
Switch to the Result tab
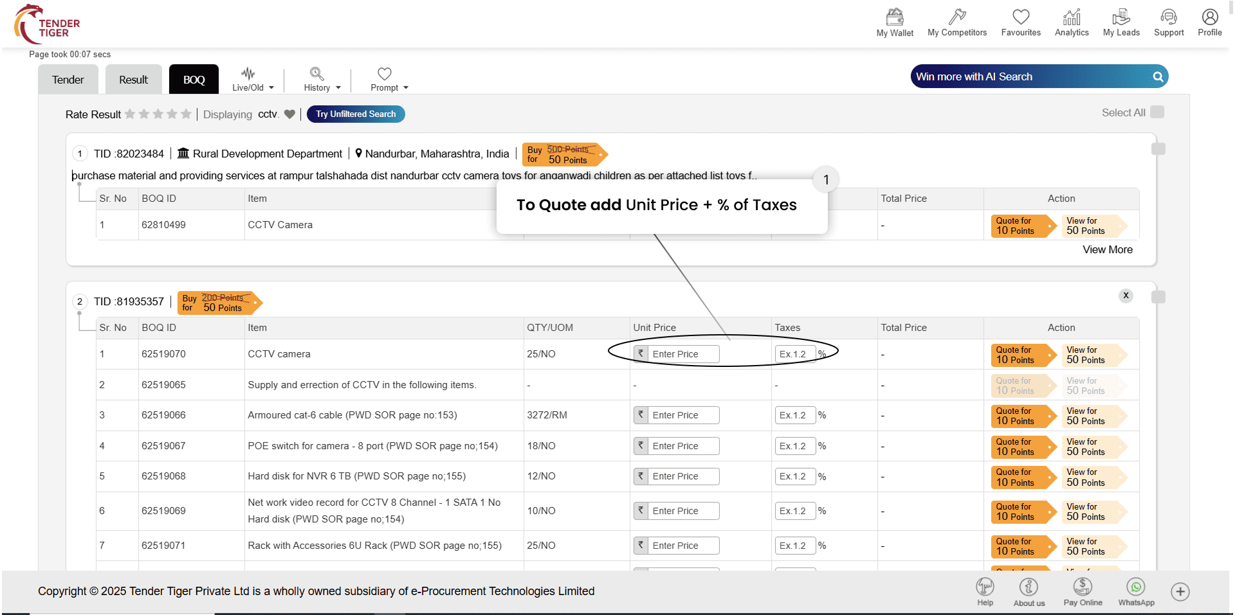tap(133, 80)
